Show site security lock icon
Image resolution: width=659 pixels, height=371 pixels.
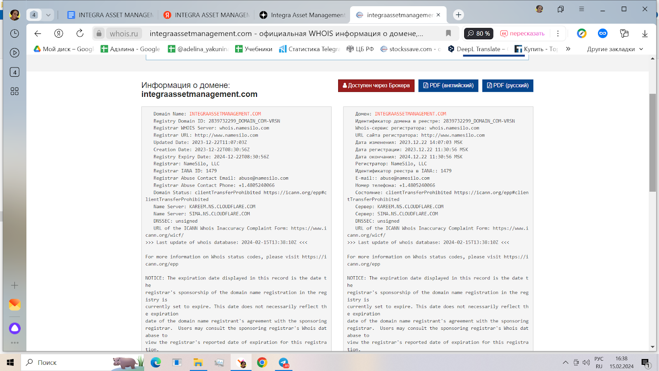(x=99, y=33)
